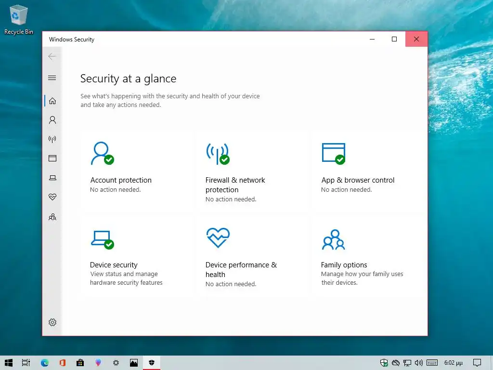Open Microsoft Store from the taskbar
493x370 pixels.
(80, 363)
